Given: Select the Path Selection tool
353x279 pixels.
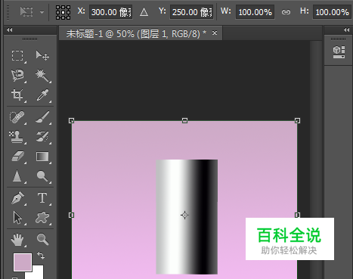Looking at the screenshot, I should 17,218.
